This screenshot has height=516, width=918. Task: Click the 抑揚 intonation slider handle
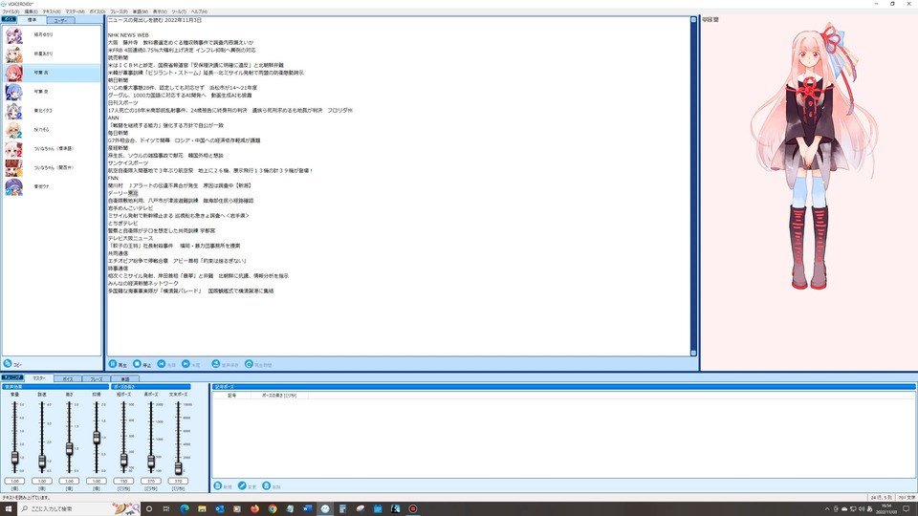(97, 437)
